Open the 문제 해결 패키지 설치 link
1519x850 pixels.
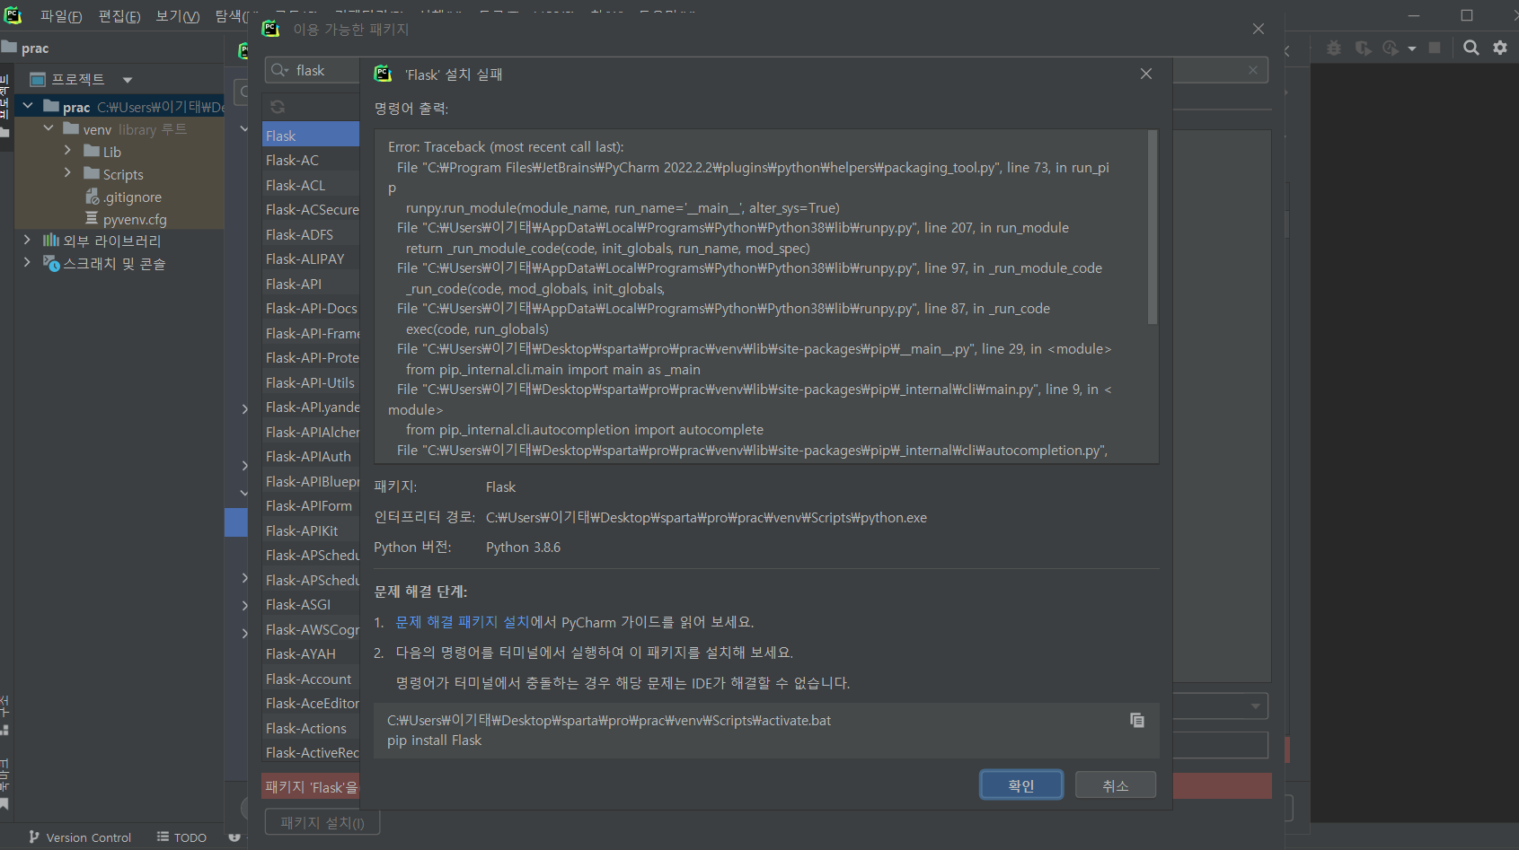point(463,622)
